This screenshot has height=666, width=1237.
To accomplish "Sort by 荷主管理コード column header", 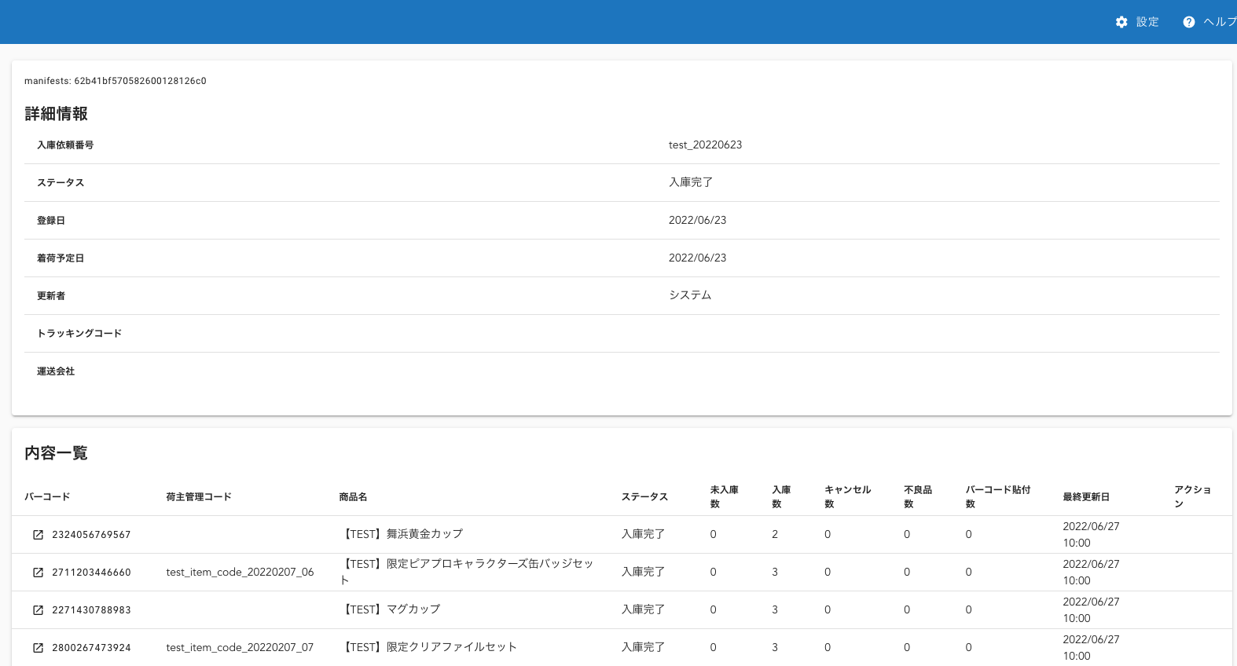I will click(199, 497).
